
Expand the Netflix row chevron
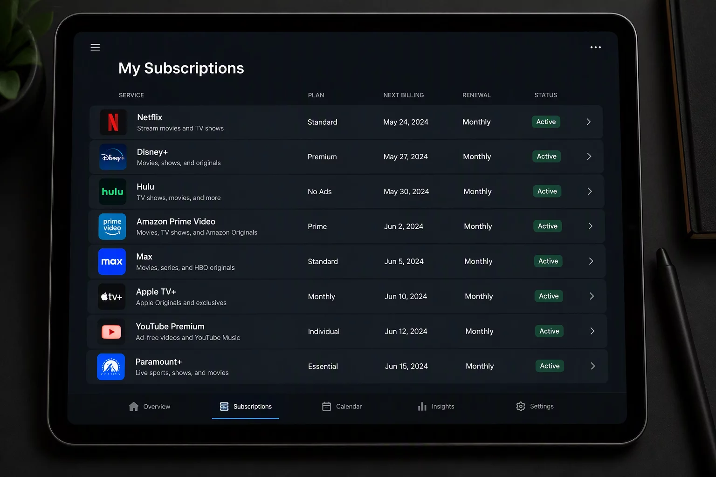point(589,122)
